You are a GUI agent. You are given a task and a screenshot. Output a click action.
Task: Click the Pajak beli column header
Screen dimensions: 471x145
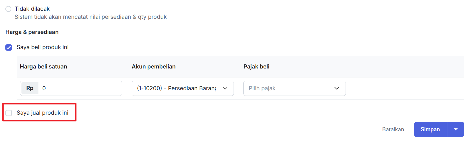click(x=257, y=67)
